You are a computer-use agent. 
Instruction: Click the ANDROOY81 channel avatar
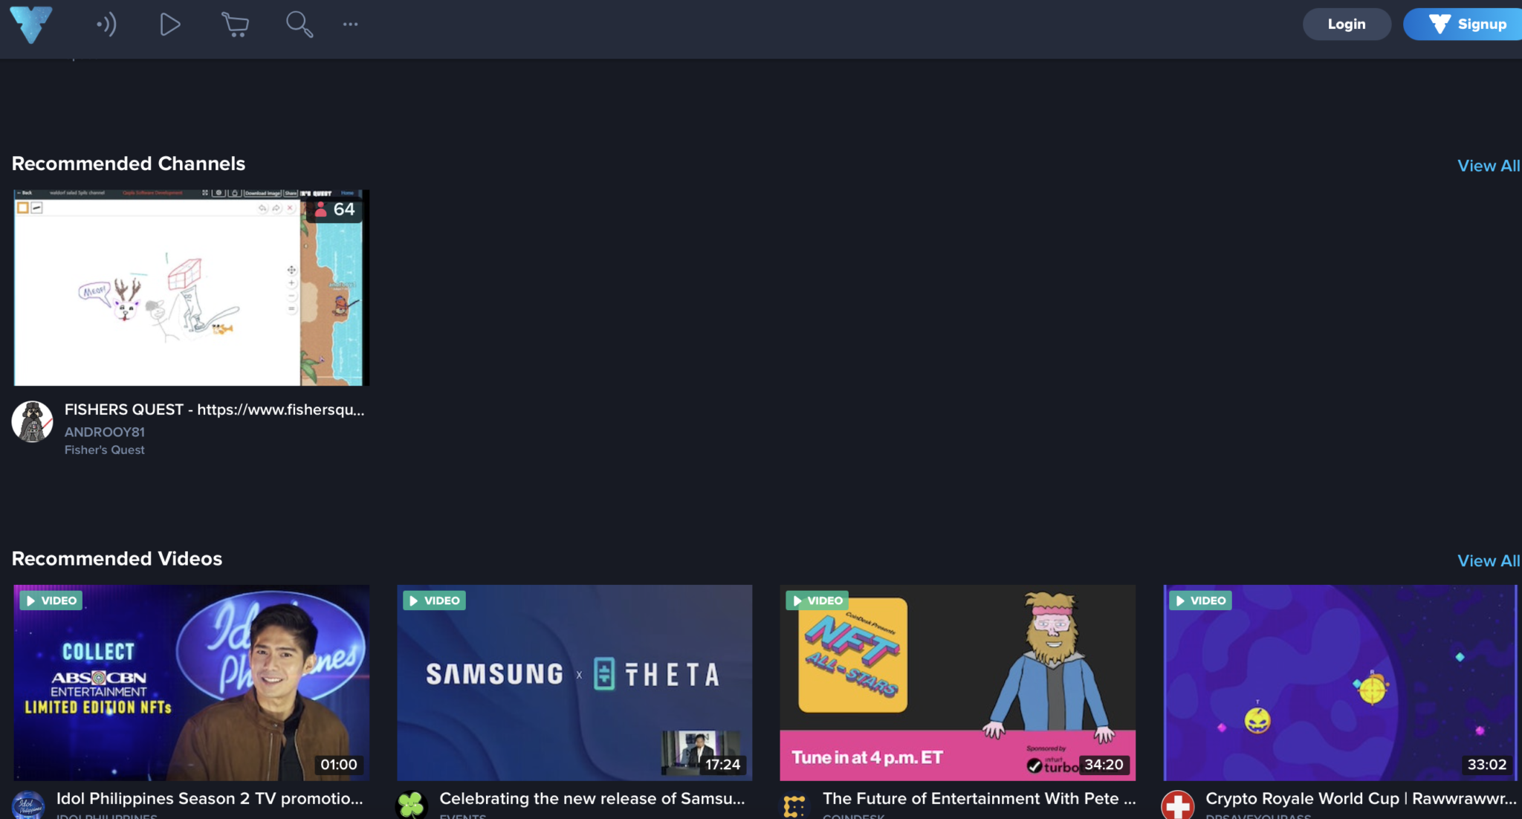[32, 421]
